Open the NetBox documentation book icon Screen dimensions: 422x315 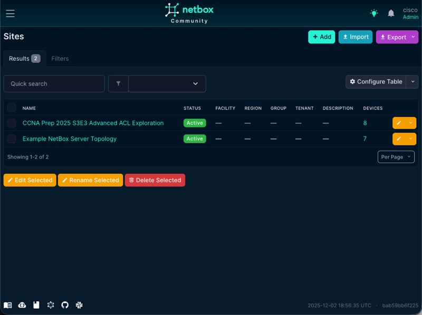coord(8,305)
